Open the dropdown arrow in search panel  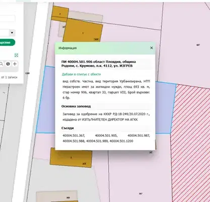(x=12, y=33)
